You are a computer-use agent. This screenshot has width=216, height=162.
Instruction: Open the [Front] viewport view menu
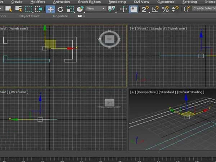click(x=142, y=29)
